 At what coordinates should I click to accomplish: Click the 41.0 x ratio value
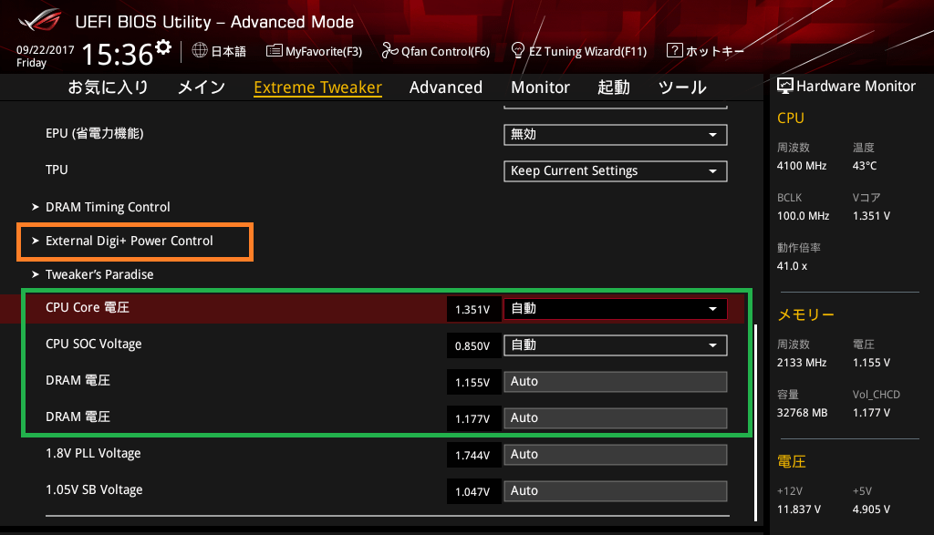coord(793,266)
